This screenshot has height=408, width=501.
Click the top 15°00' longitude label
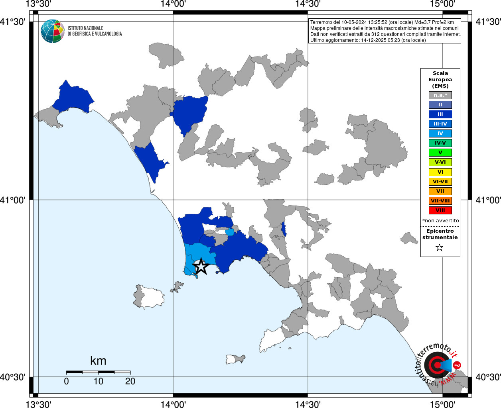[x=442, y=4]
